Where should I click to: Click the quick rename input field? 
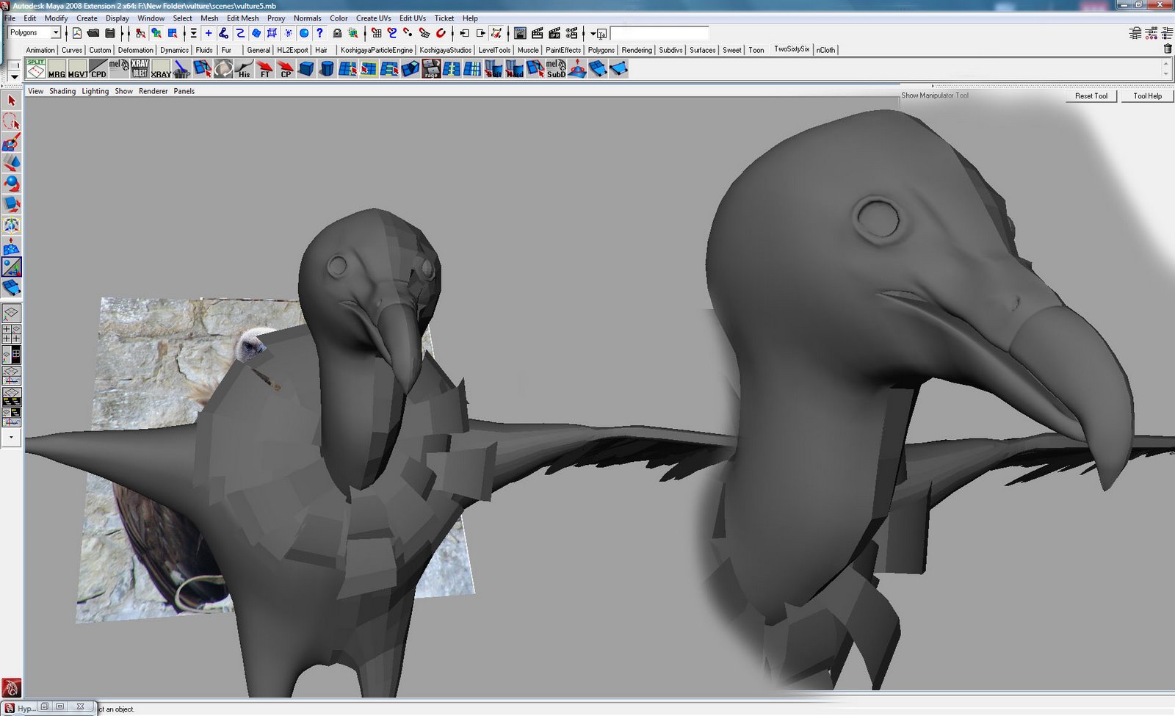[x=659, y=33]
